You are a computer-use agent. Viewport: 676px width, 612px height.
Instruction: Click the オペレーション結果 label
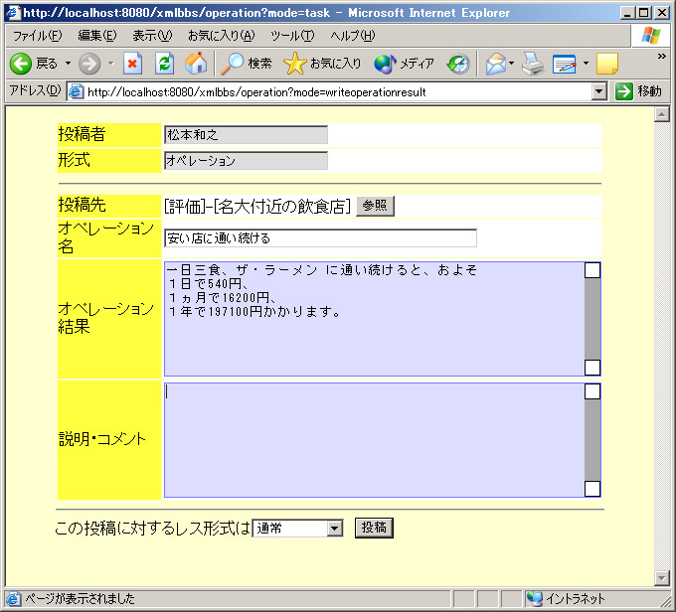[x=106, y=318]
